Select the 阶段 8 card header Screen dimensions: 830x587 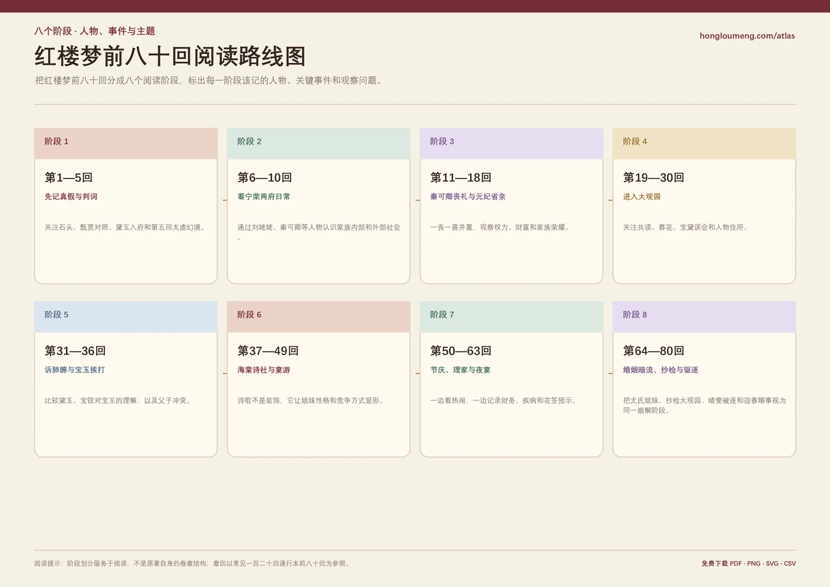point(704,316)
